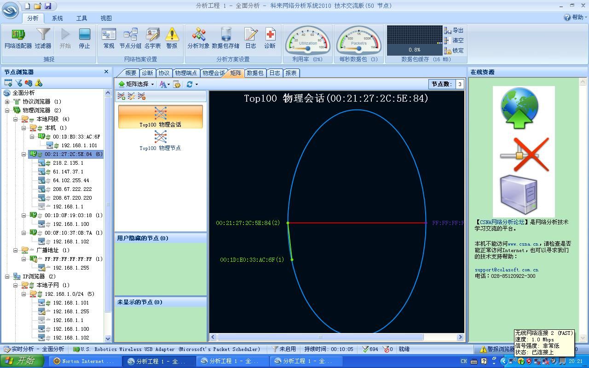This screenshot has height=368, width=589.
Task: Click the 警报 alarm warning icon
Action: pyautogui.click(x=172, y=38)
